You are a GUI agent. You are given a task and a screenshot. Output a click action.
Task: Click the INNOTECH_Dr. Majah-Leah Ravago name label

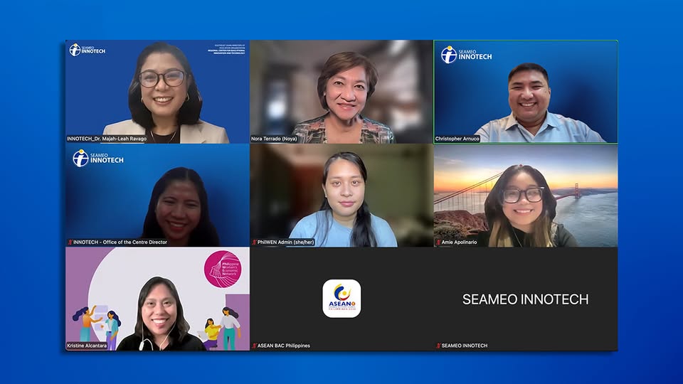(107, 139)
